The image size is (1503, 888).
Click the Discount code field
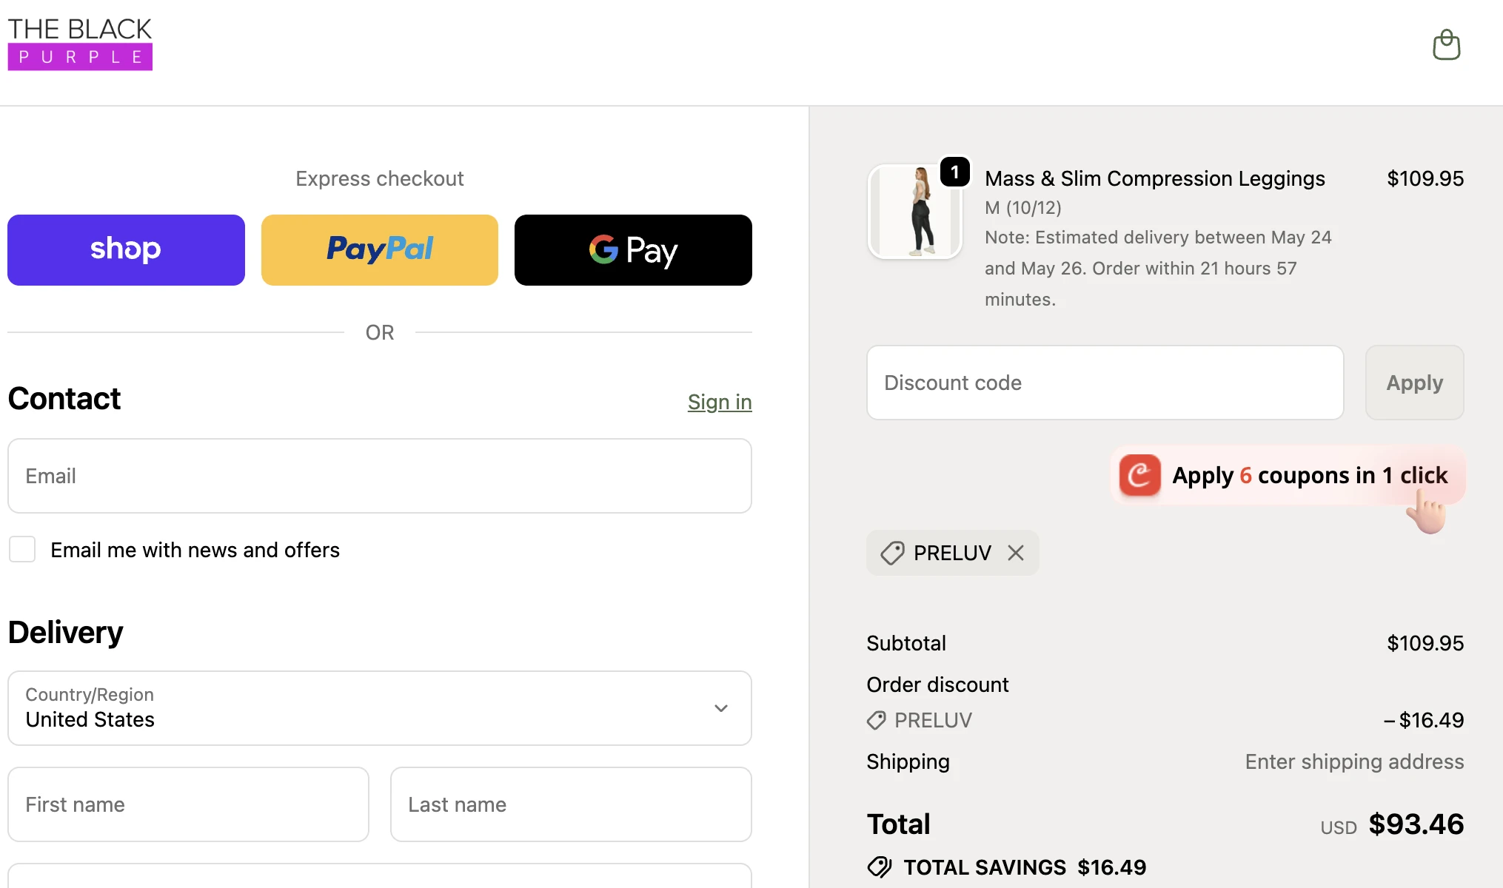[x=1105, y=383]
